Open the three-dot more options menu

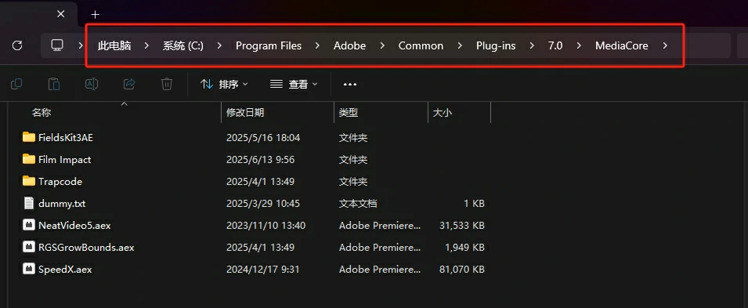point(350,85)
